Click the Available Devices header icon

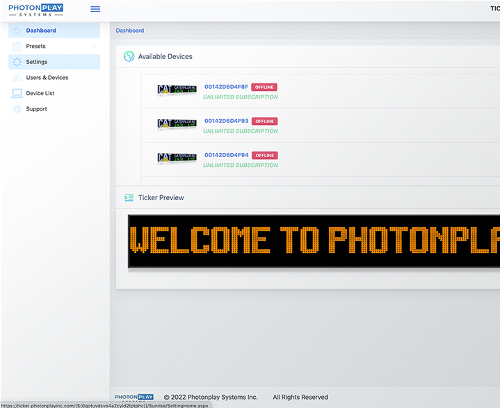pos(129,56)
